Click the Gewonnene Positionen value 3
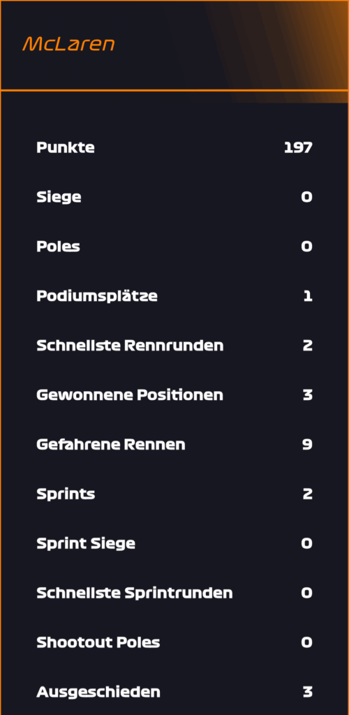Image resolution: width=349 pixels, height=715 pixels. coord(308,395)
